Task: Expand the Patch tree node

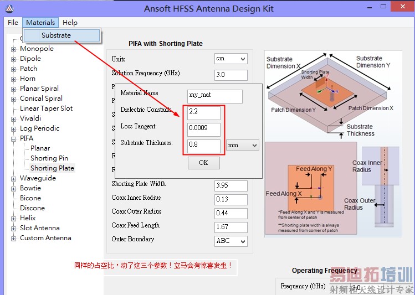Action: [x=13, y=69]
